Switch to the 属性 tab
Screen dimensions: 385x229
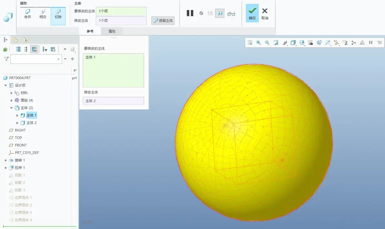(112, 31)
